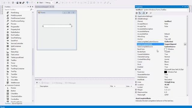Click the ForeColor WindowText black swatch
This screenshot has width=192, height=108.
tap(166, 72)
